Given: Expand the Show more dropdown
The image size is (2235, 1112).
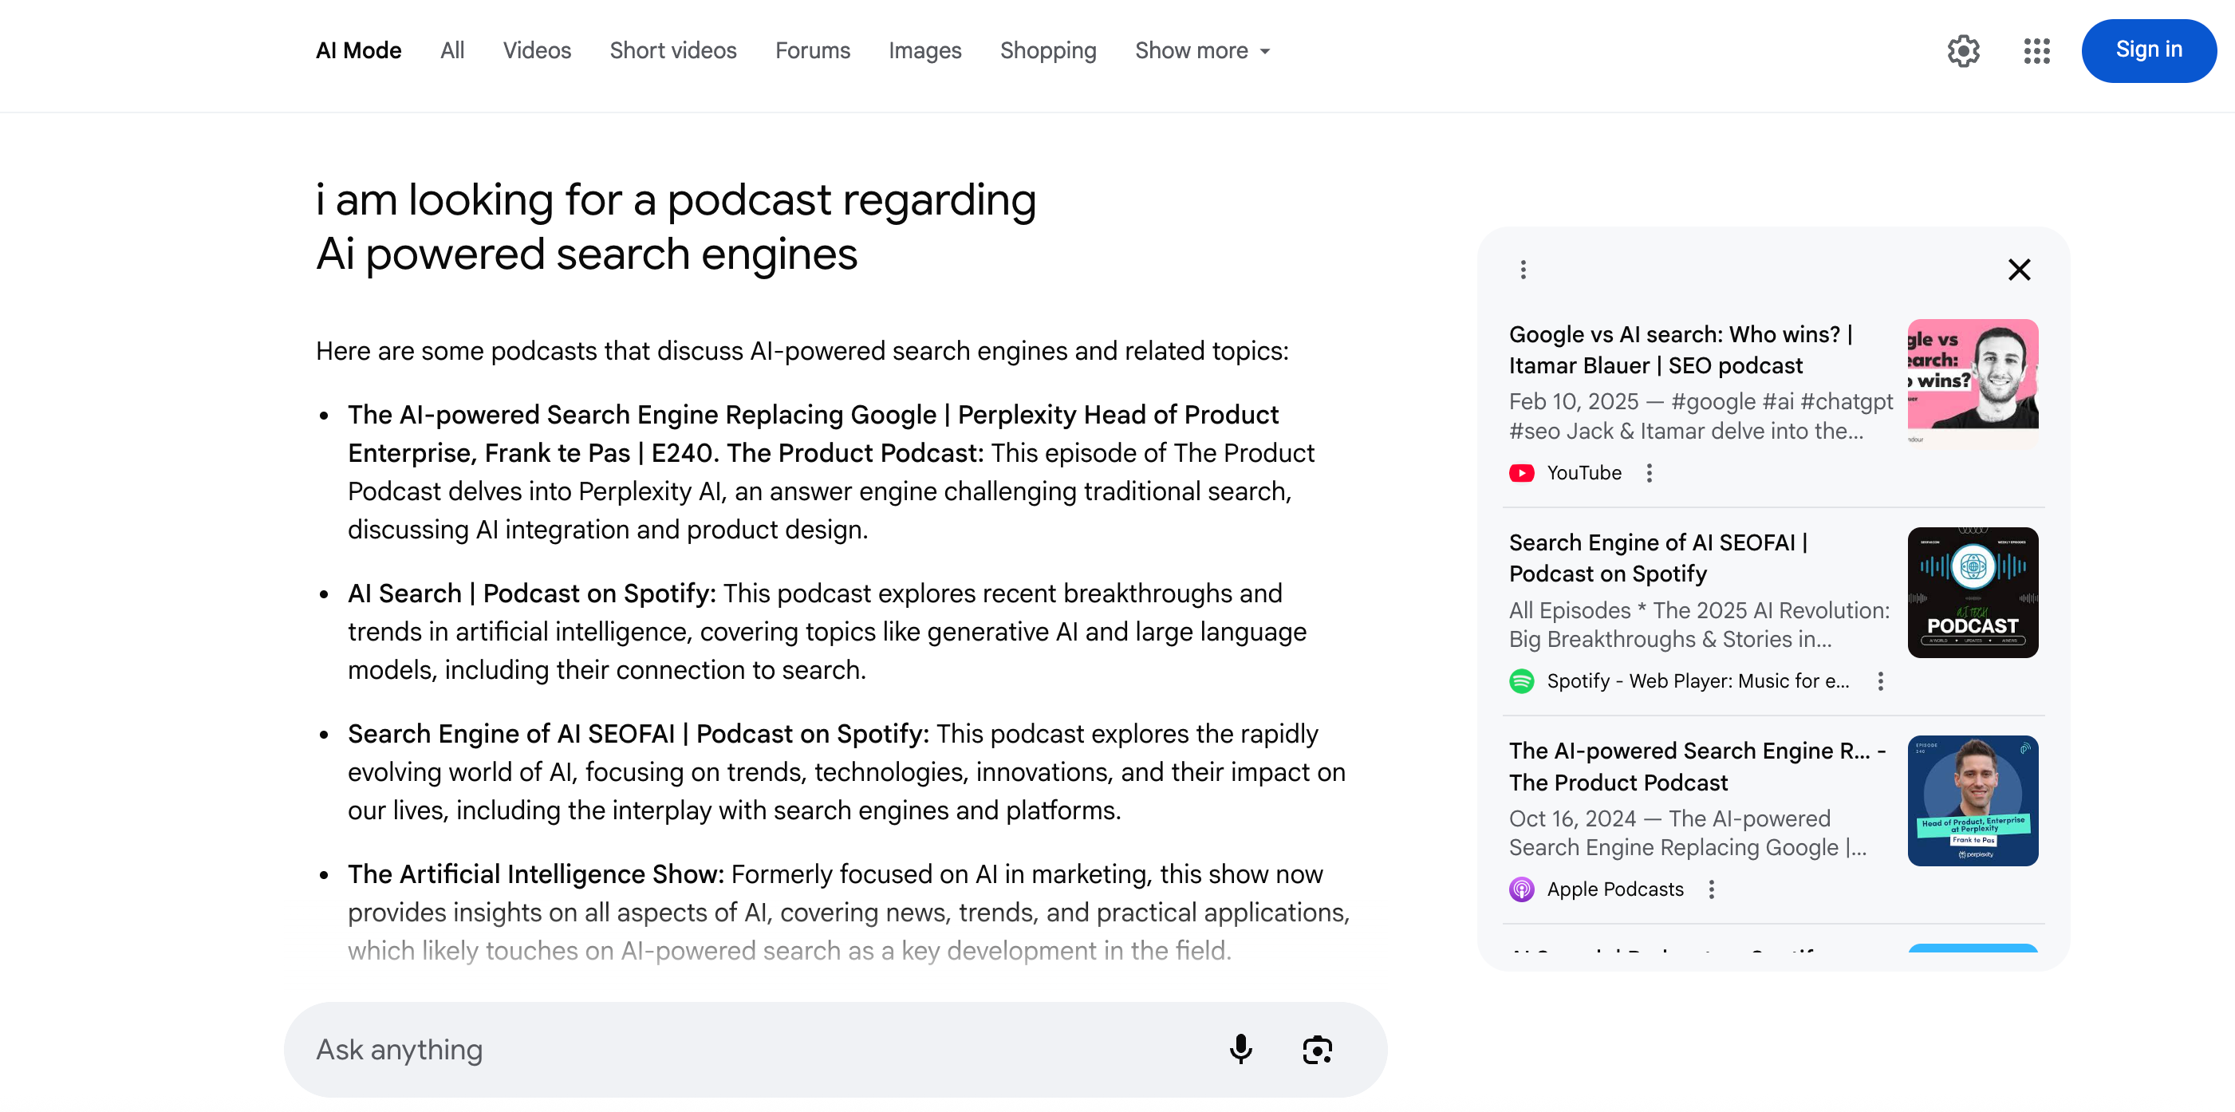Looking at the screenshot, I should pyautogui.click(x=1202, y=50).
